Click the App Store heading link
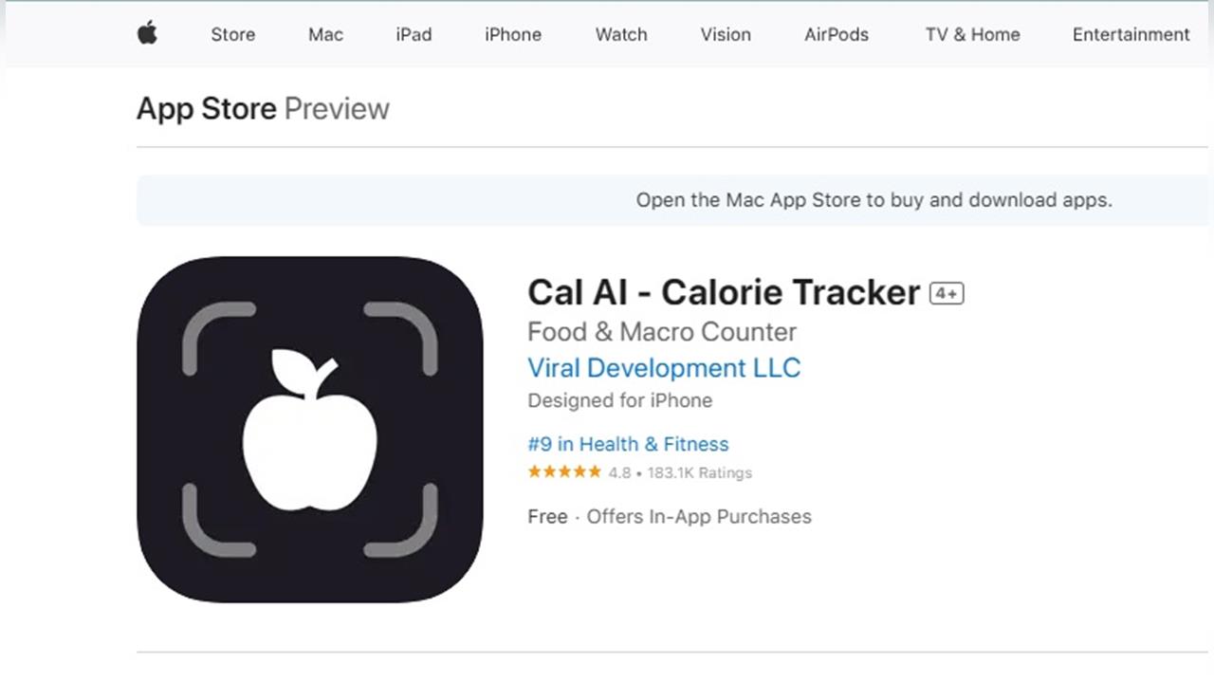 [207, 109]
